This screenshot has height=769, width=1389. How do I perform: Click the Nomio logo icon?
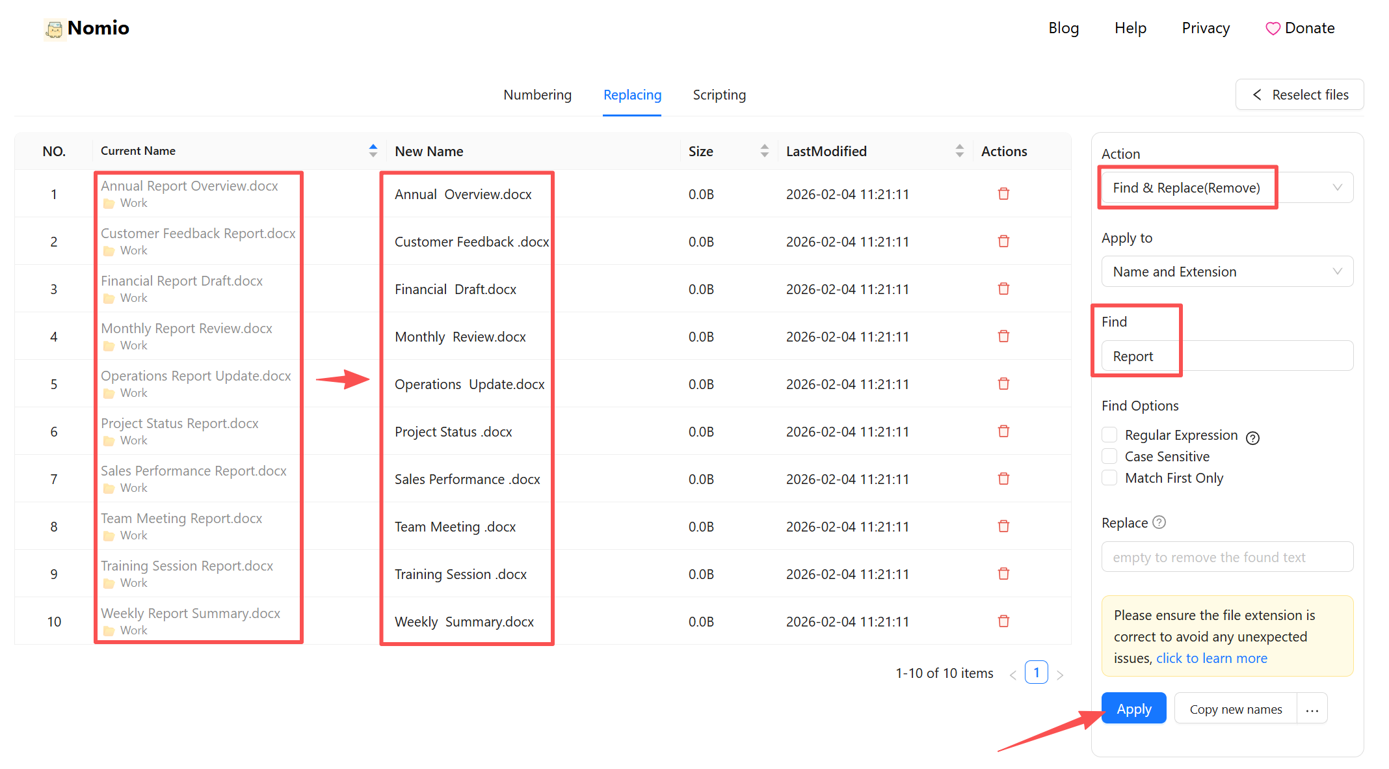tap(55, 29)
